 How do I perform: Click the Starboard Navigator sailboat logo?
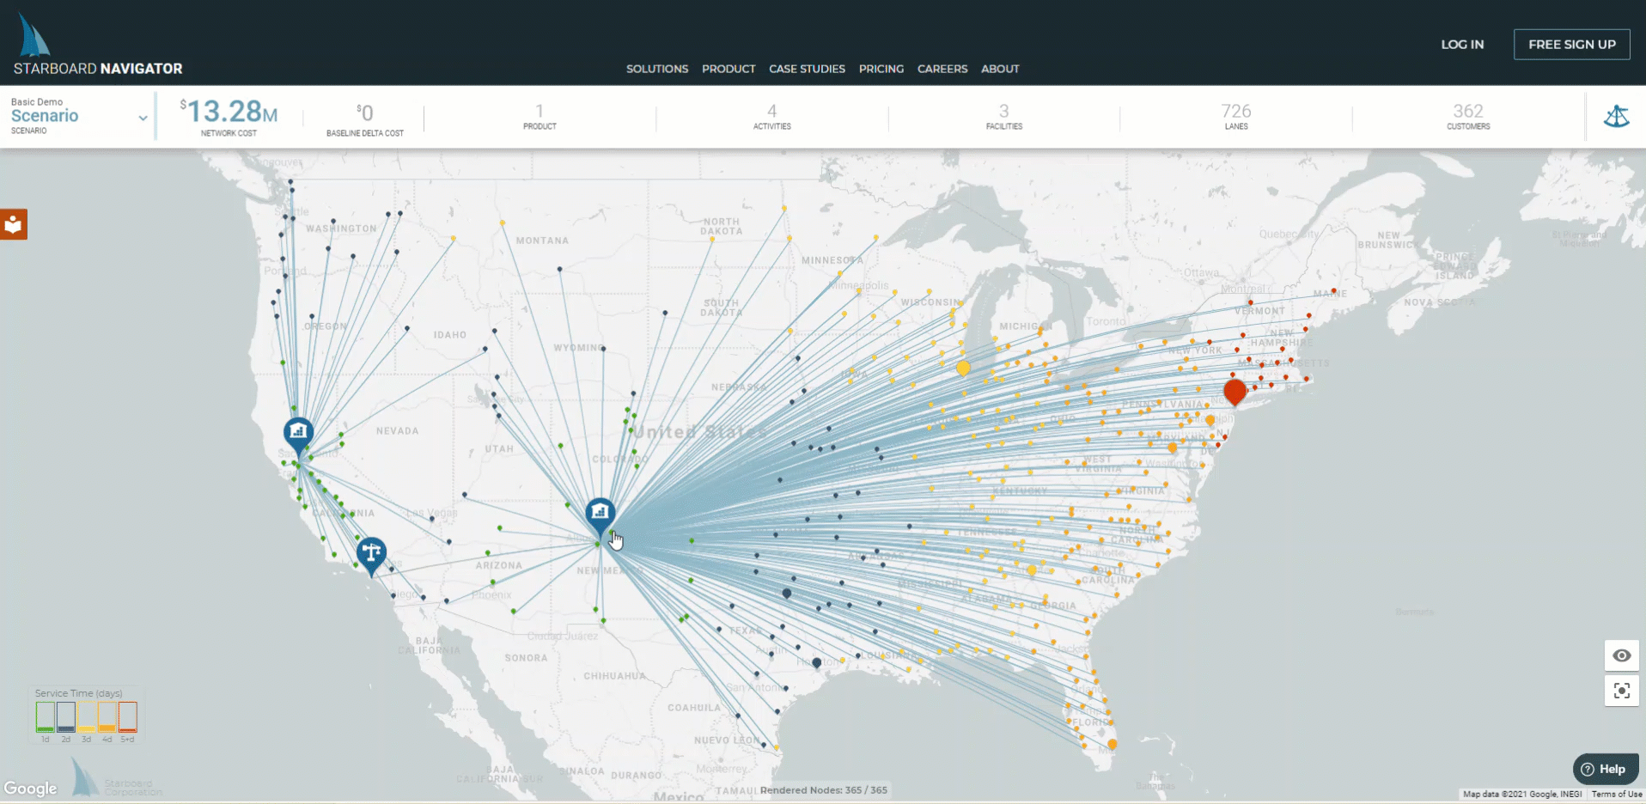[x=34, y=38]
